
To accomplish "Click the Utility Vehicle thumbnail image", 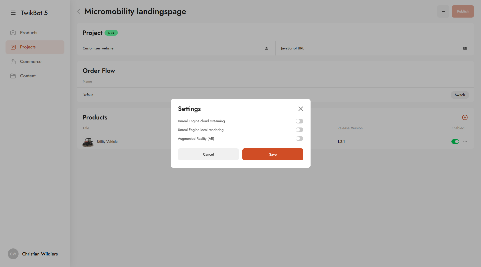I will click(x=88, y=142).
